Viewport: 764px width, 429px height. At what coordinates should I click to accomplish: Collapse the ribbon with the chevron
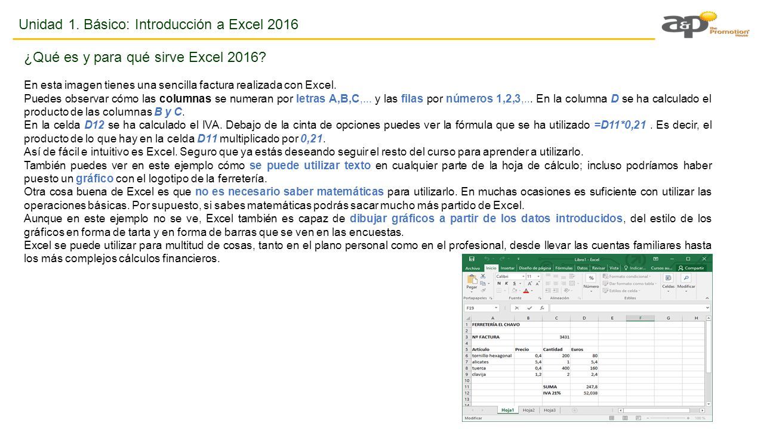pyautogui.click(x=707, y=299)
